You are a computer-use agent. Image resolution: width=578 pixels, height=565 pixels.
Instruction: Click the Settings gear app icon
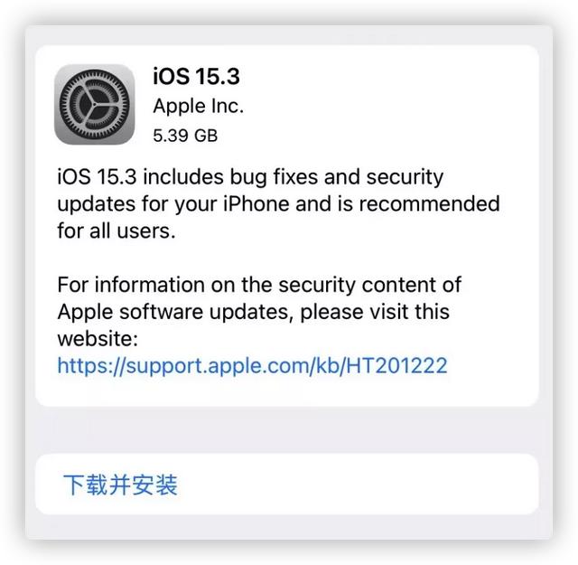click(x=94, y=105)
